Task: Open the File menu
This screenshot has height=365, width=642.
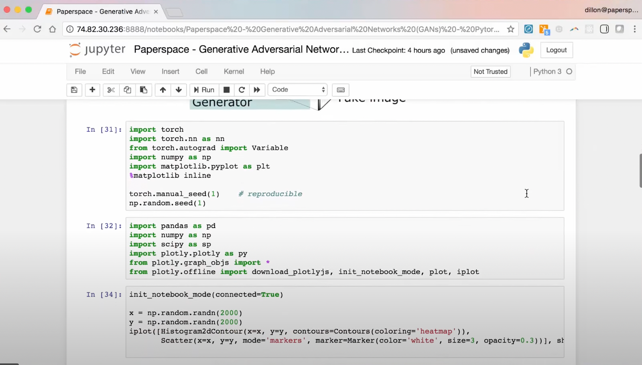Action: [x=80, y=71]
